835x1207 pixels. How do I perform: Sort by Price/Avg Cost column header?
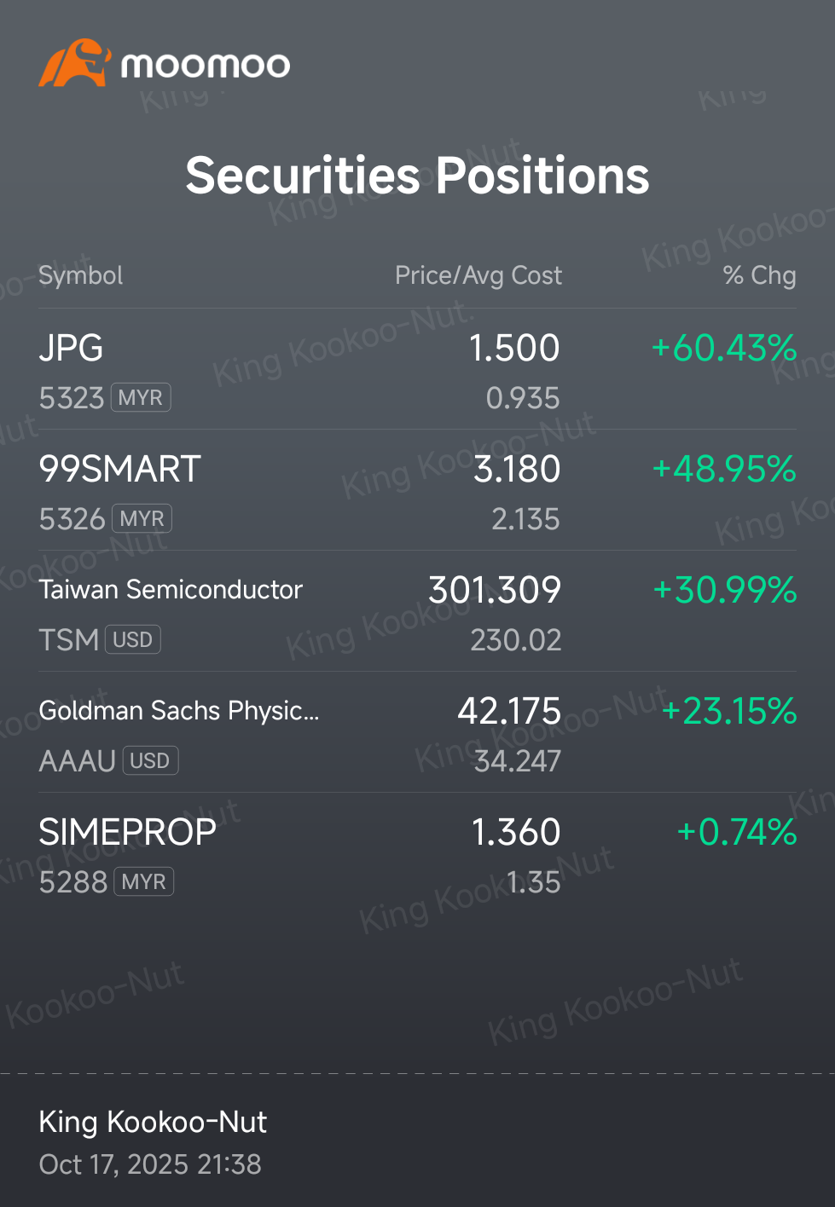point(478,275)
